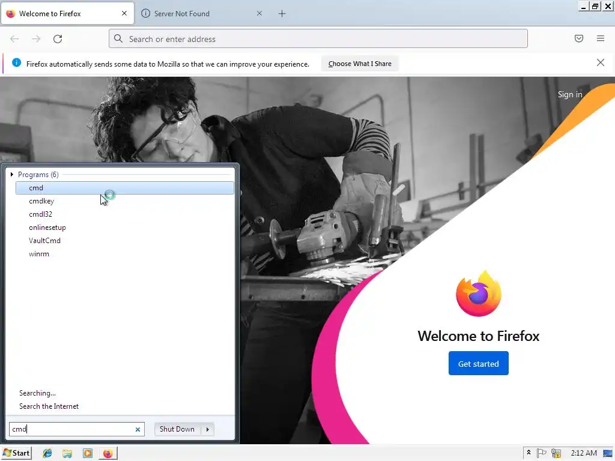Click the network tray icon

tap(556, 453)
